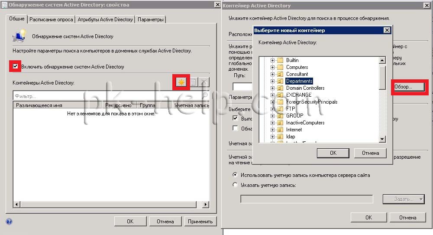The image size is (433, 235).
Task: Open the Атрибуты Active Directory tab
Action: pyautogui.click(x=105, y=20)
